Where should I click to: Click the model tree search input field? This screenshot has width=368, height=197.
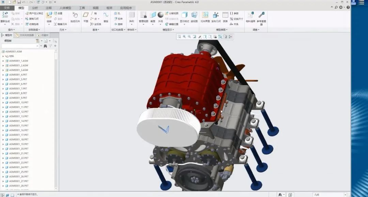click(20, 46)
